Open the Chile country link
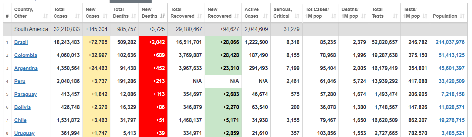 20,120
